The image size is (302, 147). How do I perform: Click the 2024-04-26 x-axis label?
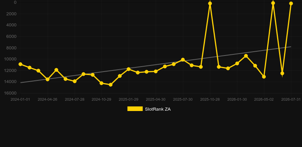pyautogui.click(x=47, y=100)
